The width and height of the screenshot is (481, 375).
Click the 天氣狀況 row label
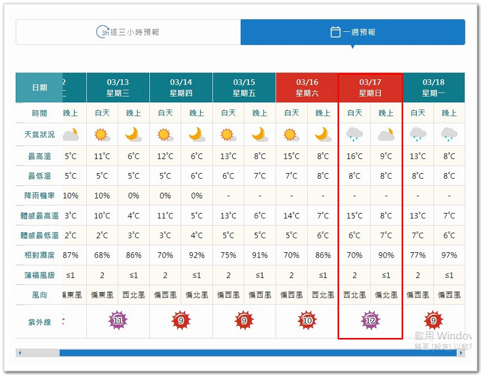click(x=39, y=135)
